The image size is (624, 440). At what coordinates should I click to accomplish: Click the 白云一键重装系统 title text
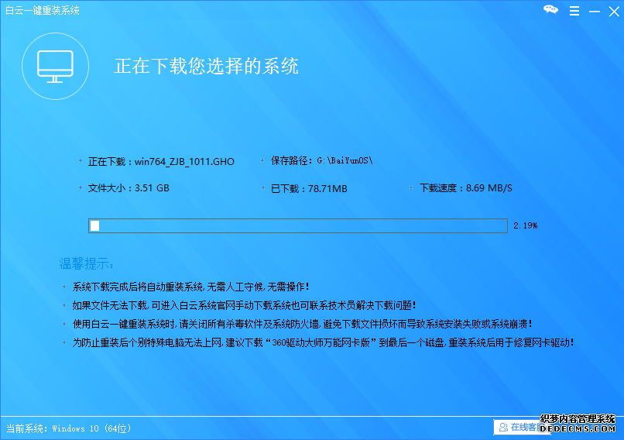pos(43,10)
